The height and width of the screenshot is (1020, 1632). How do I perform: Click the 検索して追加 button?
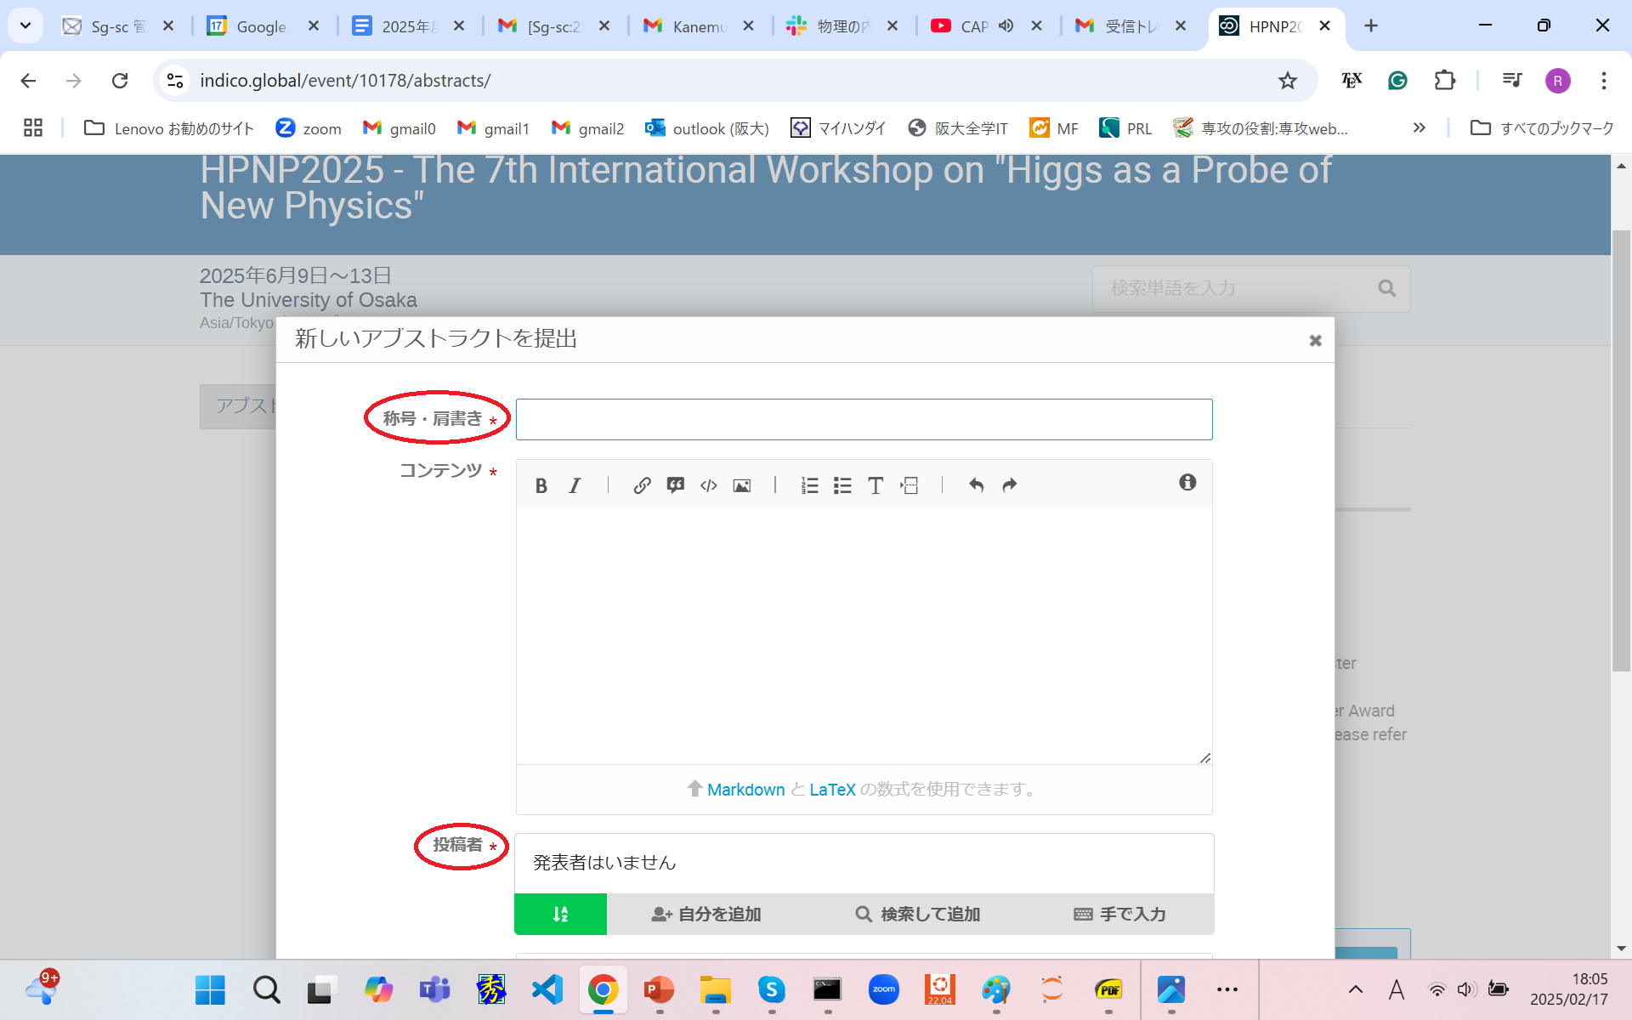point(917,914)
